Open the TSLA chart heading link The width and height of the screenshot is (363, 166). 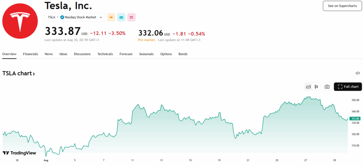18,74
